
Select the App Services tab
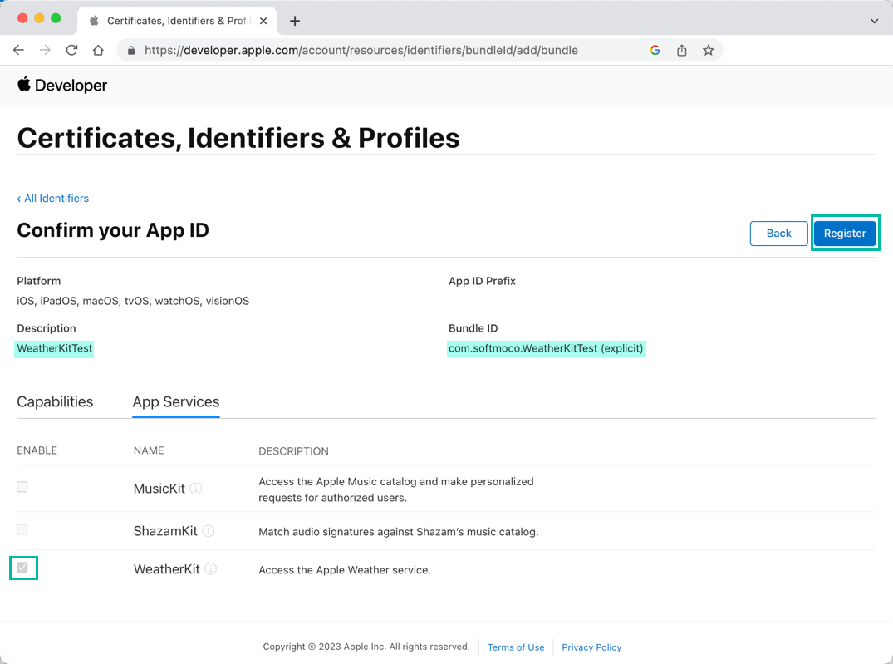(x=176, y=401)
